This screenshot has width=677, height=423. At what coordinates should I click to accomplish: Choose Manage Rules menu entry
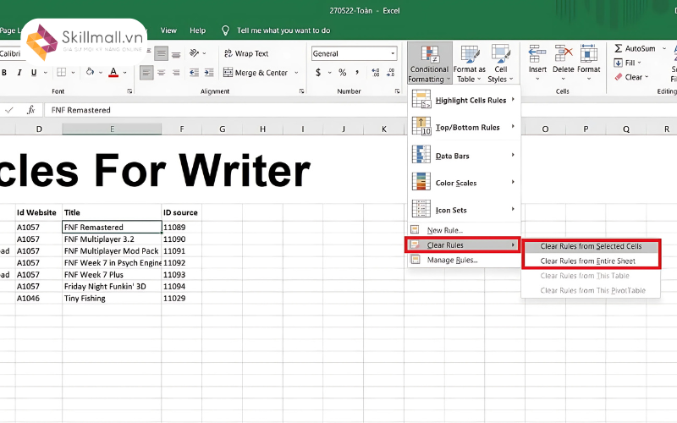tap(464, 260)
